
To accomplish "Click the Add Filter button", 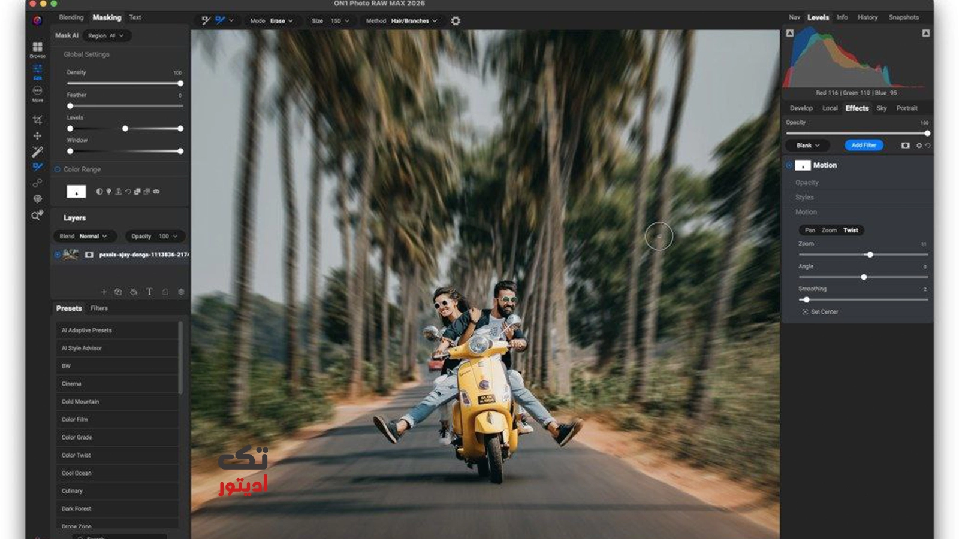I will 863,146.
